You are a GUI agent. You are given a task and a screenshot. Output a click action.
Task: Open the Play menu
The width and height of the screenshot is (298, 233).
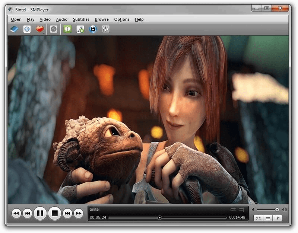(x=31, y=19)
